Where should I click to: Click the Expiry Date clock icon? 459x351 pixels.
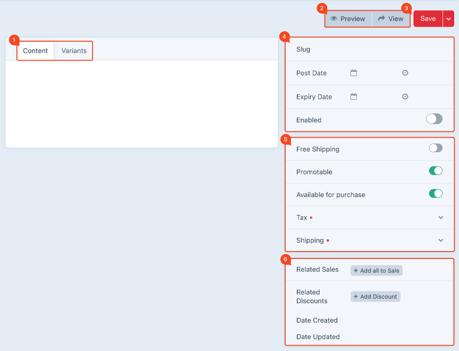tap(405, 97)
